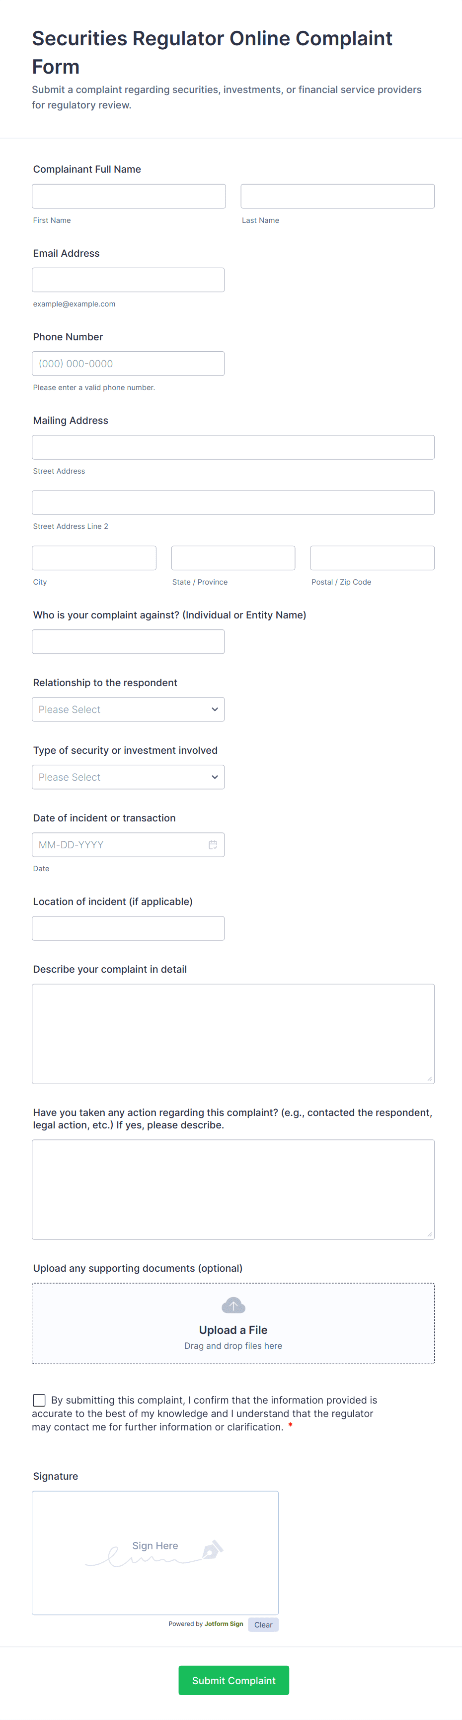Click the calendar icon in date field
The image size is (462, 1720).
pyautogui.click(x=213, y=845)
